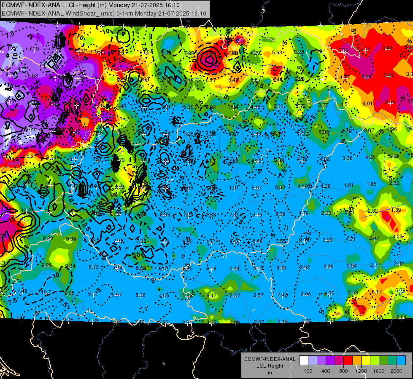Click the white legend swatch under 100

pos(304,360)
